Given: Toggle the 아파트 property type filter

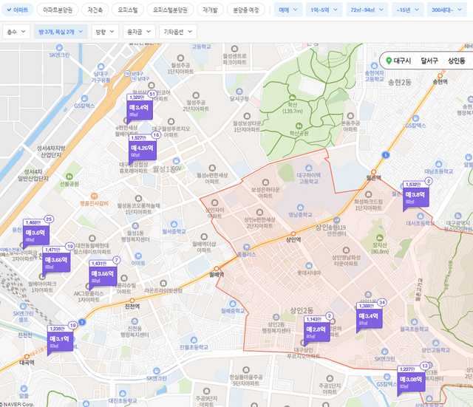Looking at the screenshot, I should click(18, 10).
